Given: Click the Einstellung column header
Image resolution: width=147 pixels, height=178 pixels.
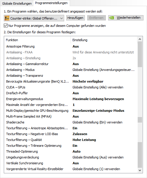Looking at the screenshot, I should coord(104,40).
